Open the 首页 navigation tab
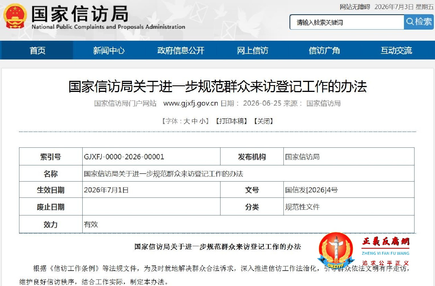 point(37,50)
